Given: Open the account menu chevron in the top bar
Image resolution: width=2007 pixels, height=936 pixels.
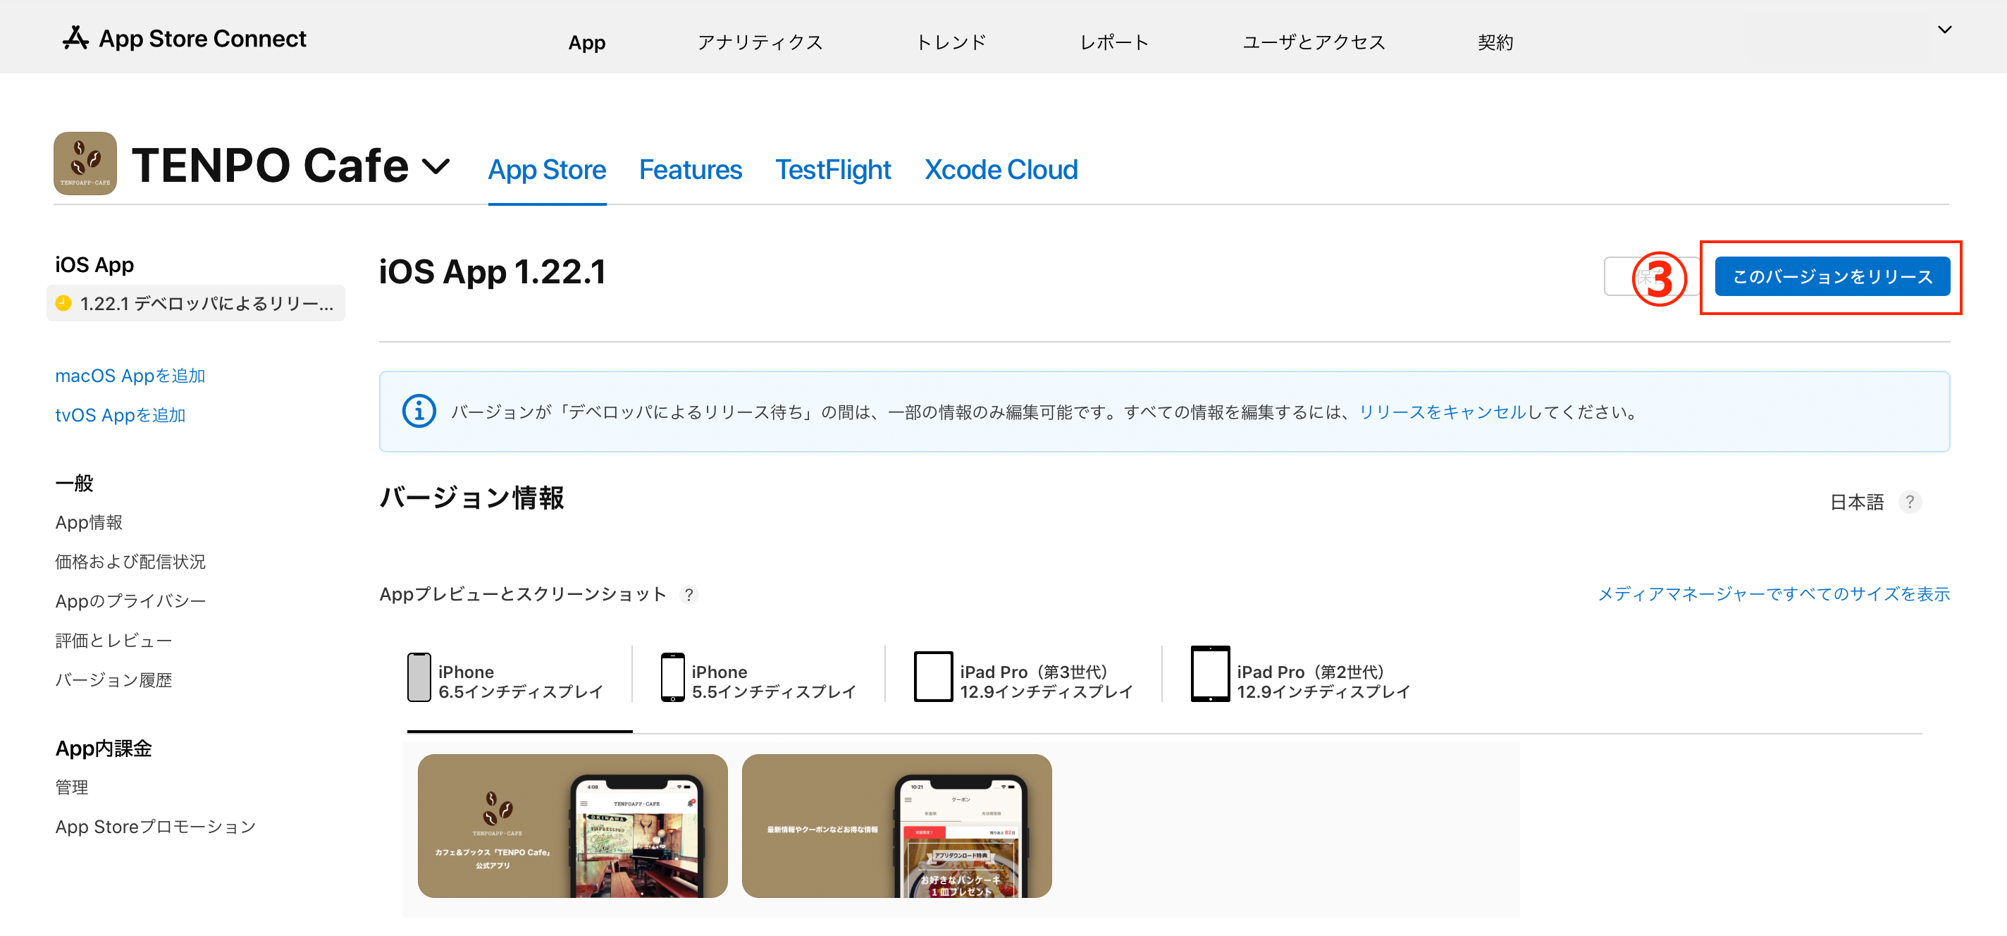Looking at the screenshot, I should pos(1945,30).
